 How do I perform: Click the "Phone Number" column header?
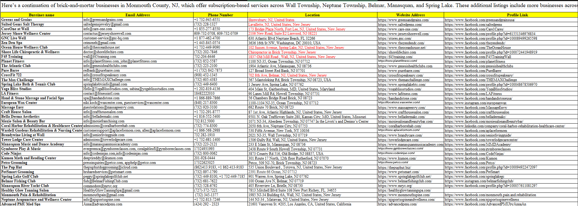(220, 15)
